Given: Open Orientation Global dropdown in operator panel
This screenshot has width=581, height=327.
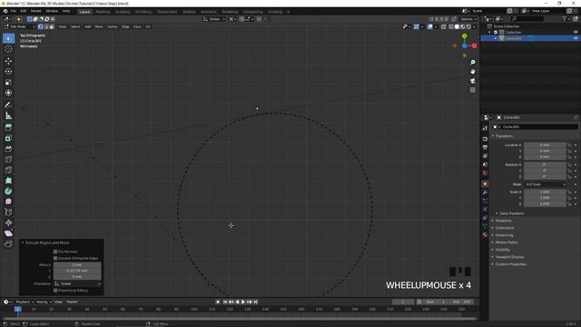Looking at the screenshot, I should click(77, 284).
